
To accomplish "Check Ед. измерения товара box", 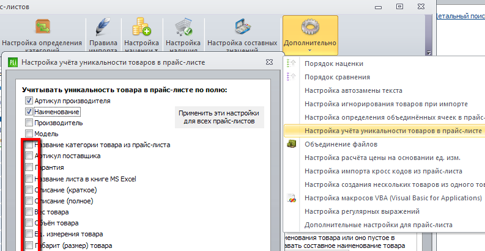I will [29, 234].
